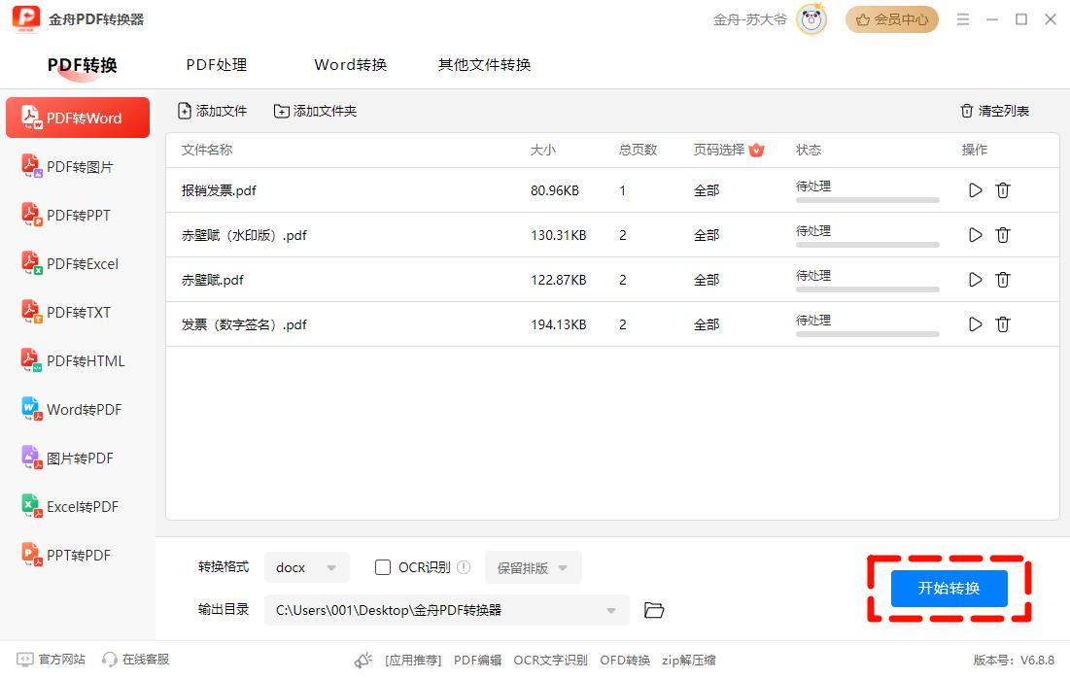Click the OCR info help icon
This screenshot has height=679, width=1070.
pos(464,567)
